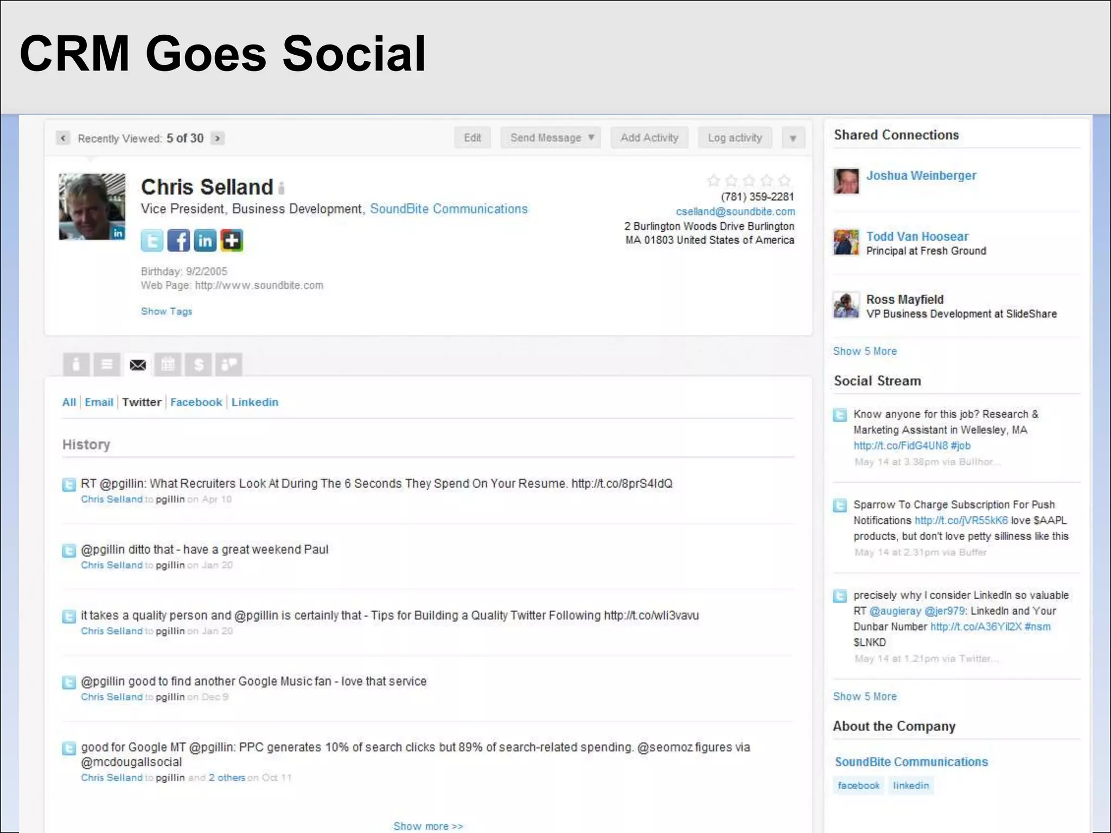Viewport: 1111px width, 833px height.
Task: Open Joshua Weinberger's shared connection link
Action: pyautogui.click(x=921, y=176)
